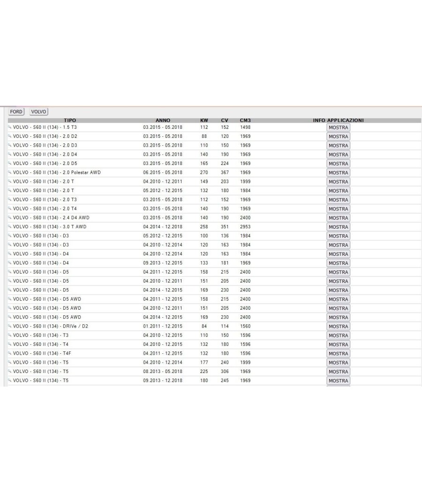Image resolution: width=422 pixels, height=492 pixels.
Task: Click date '08.2013 - 05.2018' in T5 row
Action: [163, 371]
